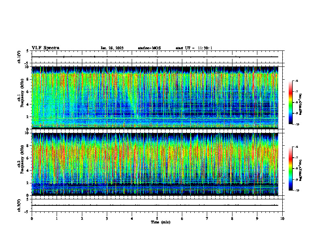
Task: Click the time axis tick label "2"
Action: [82, 219]
